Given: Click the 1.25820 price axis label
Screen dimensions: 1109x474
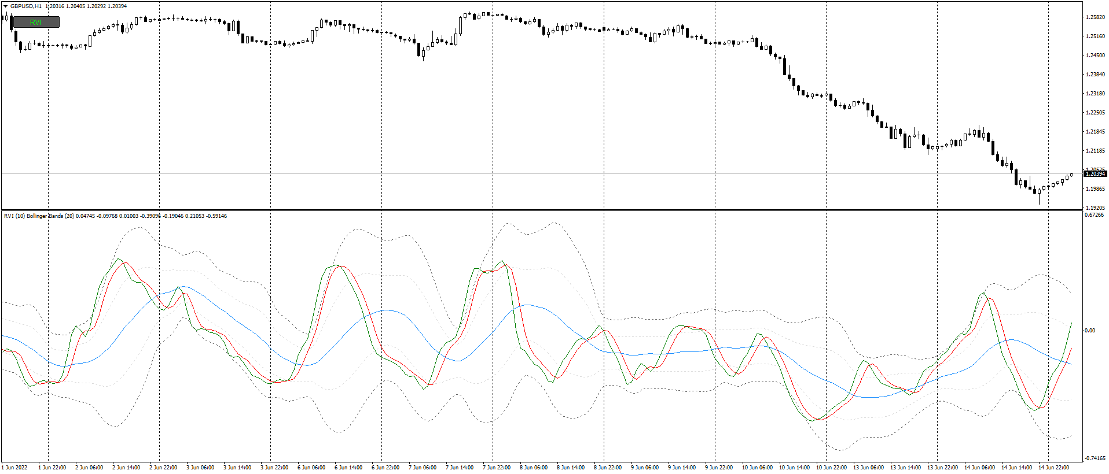Looking at the screenshot, I should point(1095,17).
